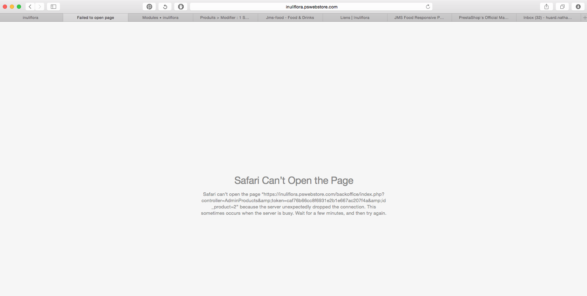The width and height of the screenshot is (587, 296).
Task: Go back to the previous page
Action: (x=30, y=7)
